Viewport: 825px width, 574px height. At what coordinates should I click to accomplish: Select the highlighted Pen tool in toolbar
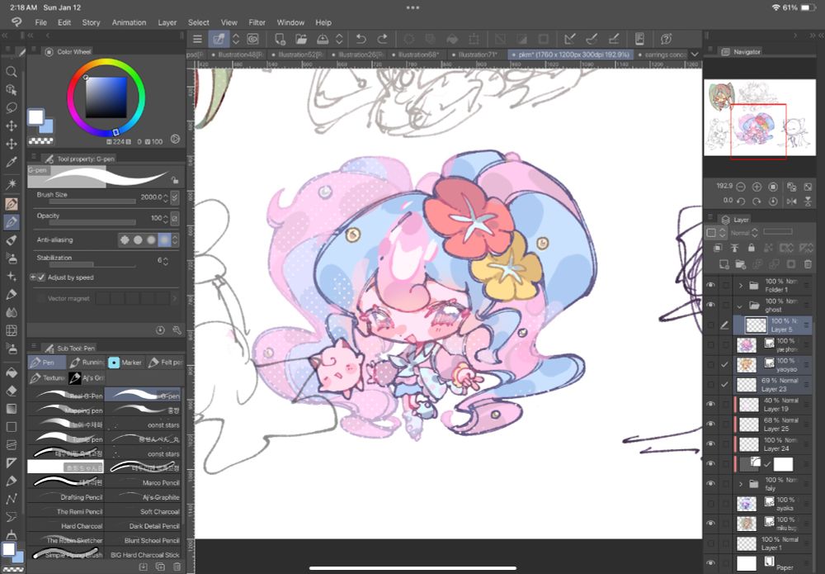click(11, 222)
